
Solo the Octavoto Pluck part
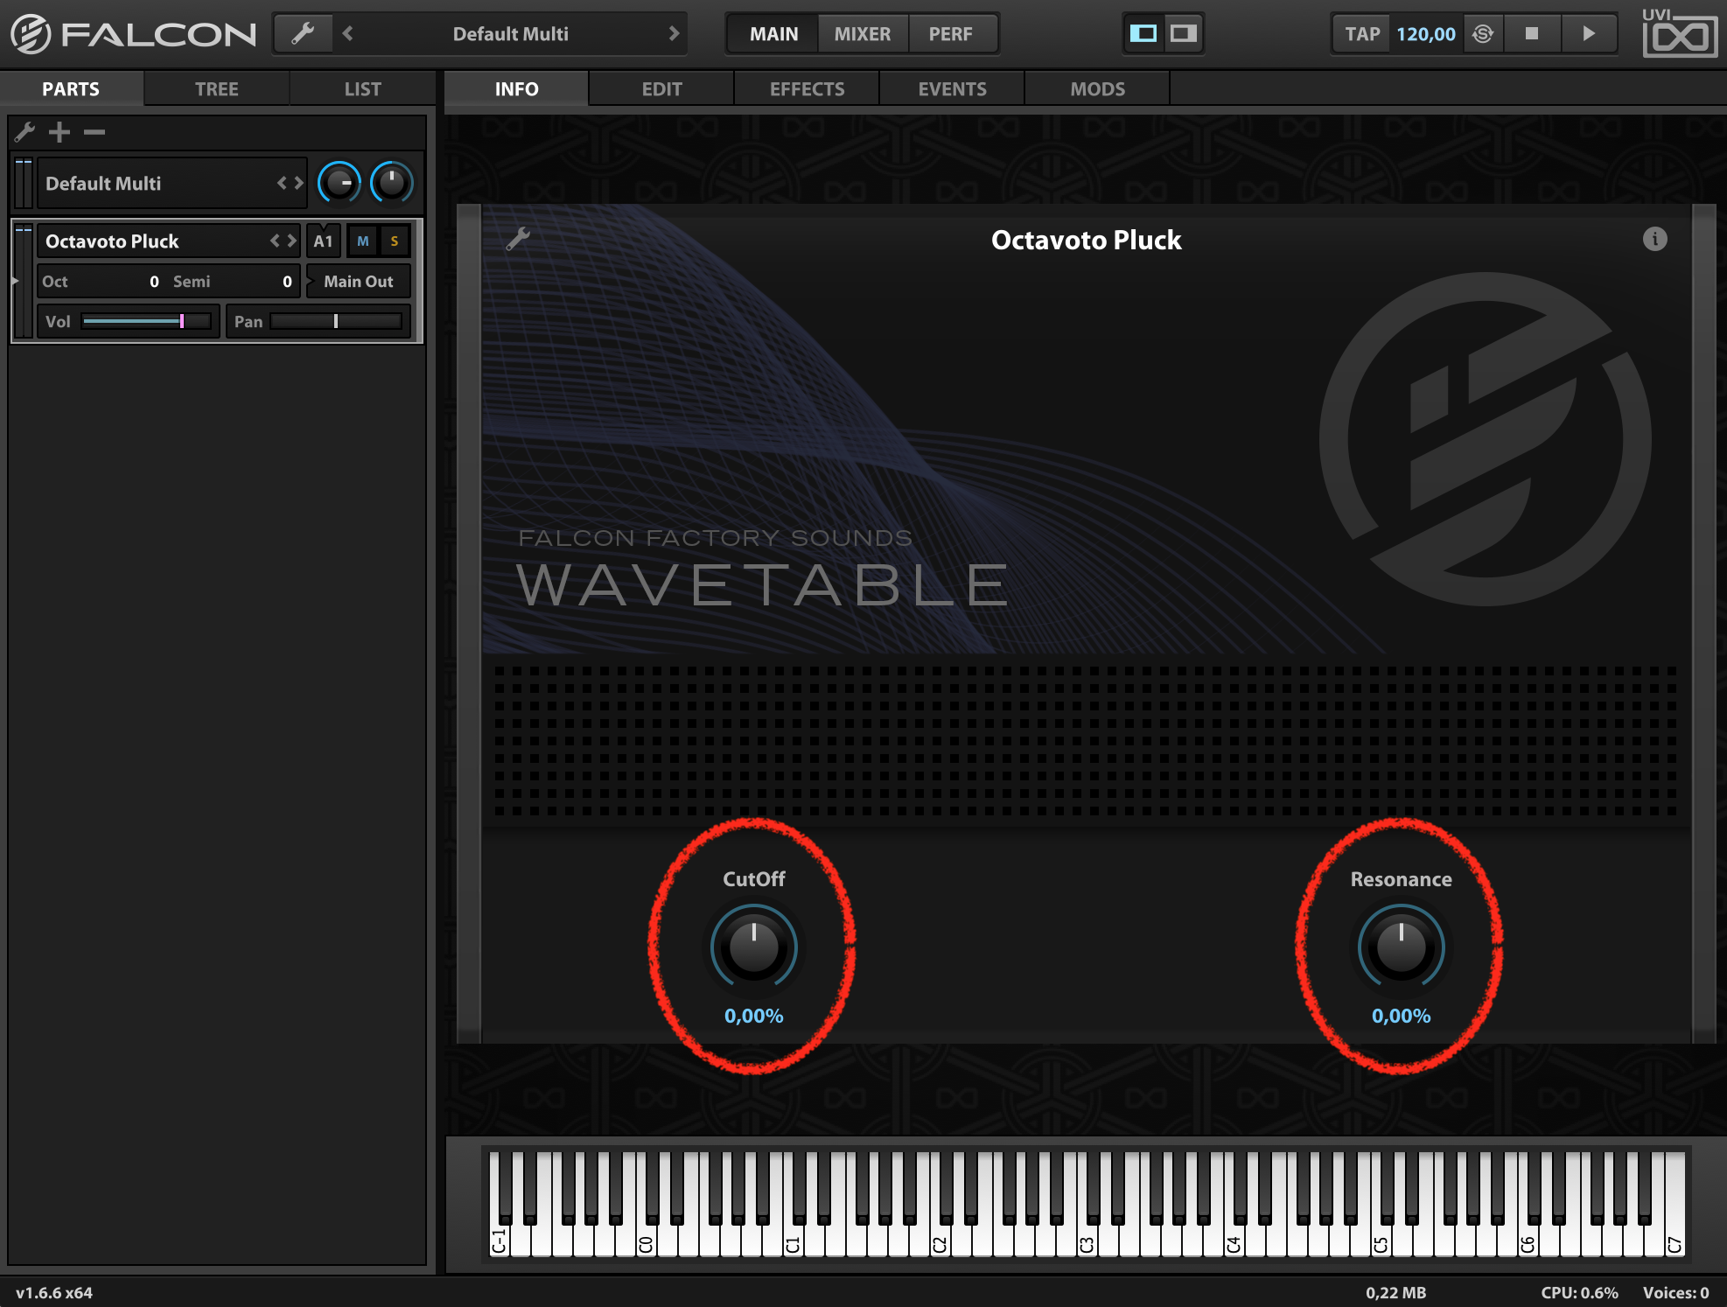click(x=395, y=241)
